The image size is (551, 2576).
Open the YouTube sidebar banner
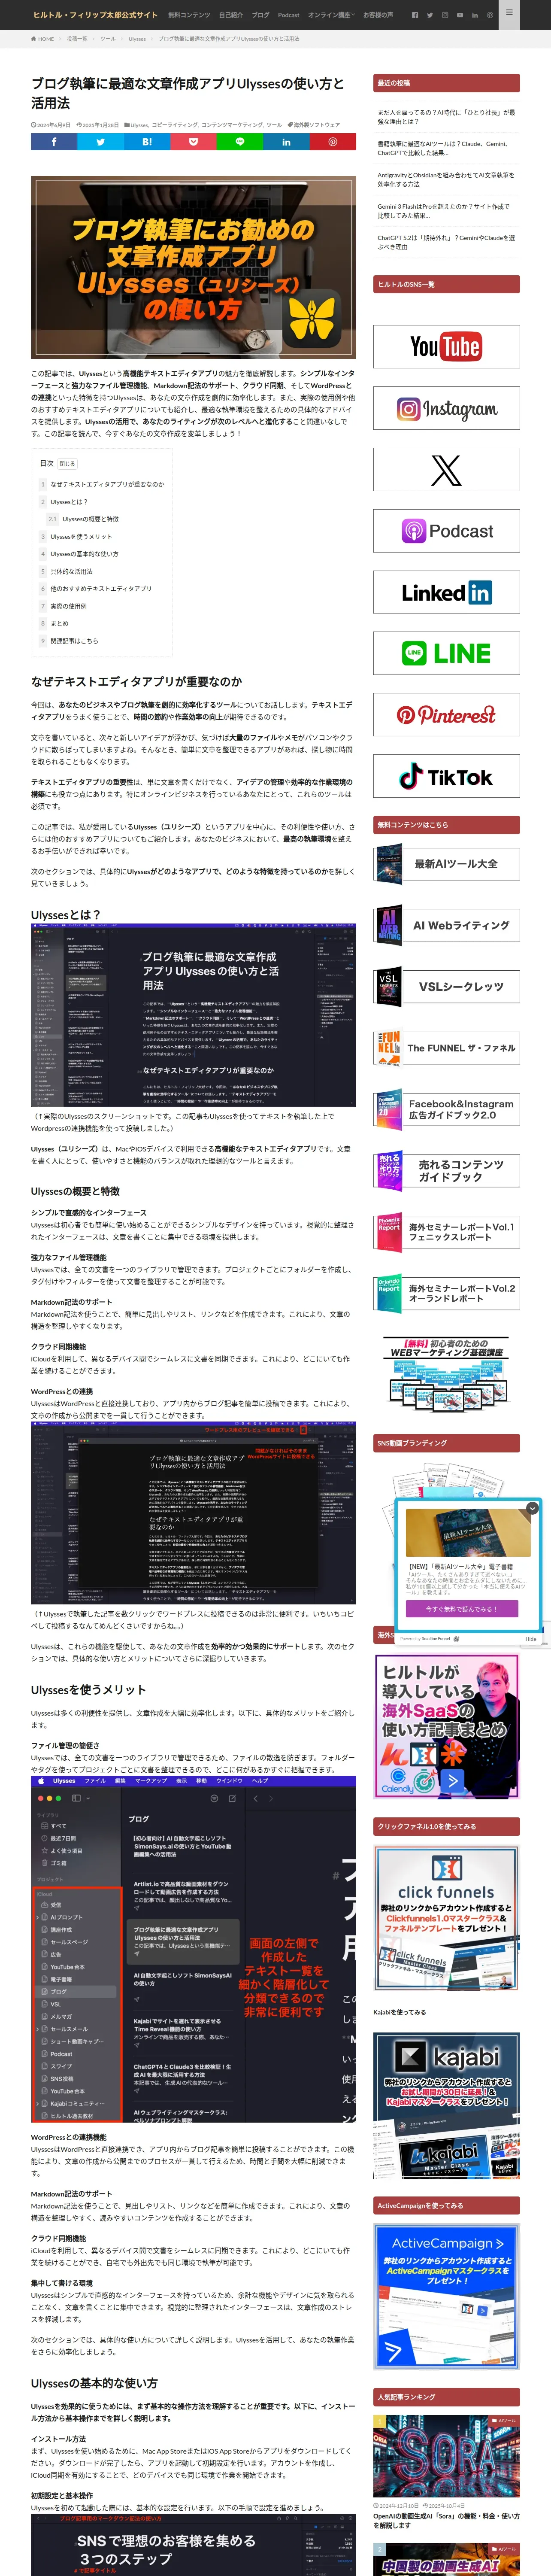(x=446, y=347)
